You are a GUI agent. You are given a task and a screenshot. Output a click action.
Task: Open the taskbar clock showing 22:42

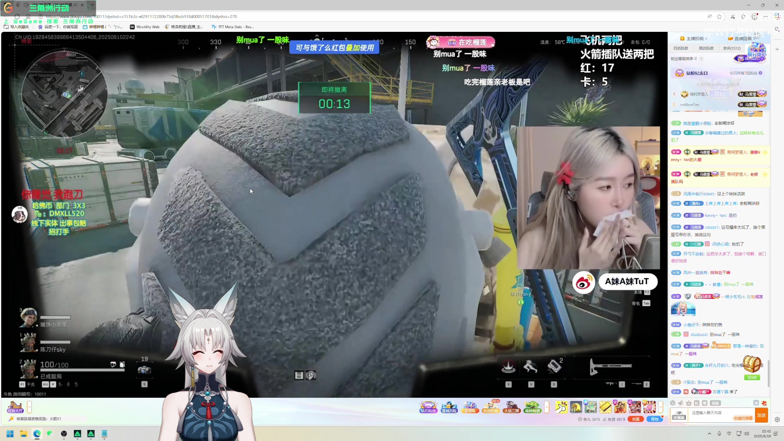pos(762,434)
